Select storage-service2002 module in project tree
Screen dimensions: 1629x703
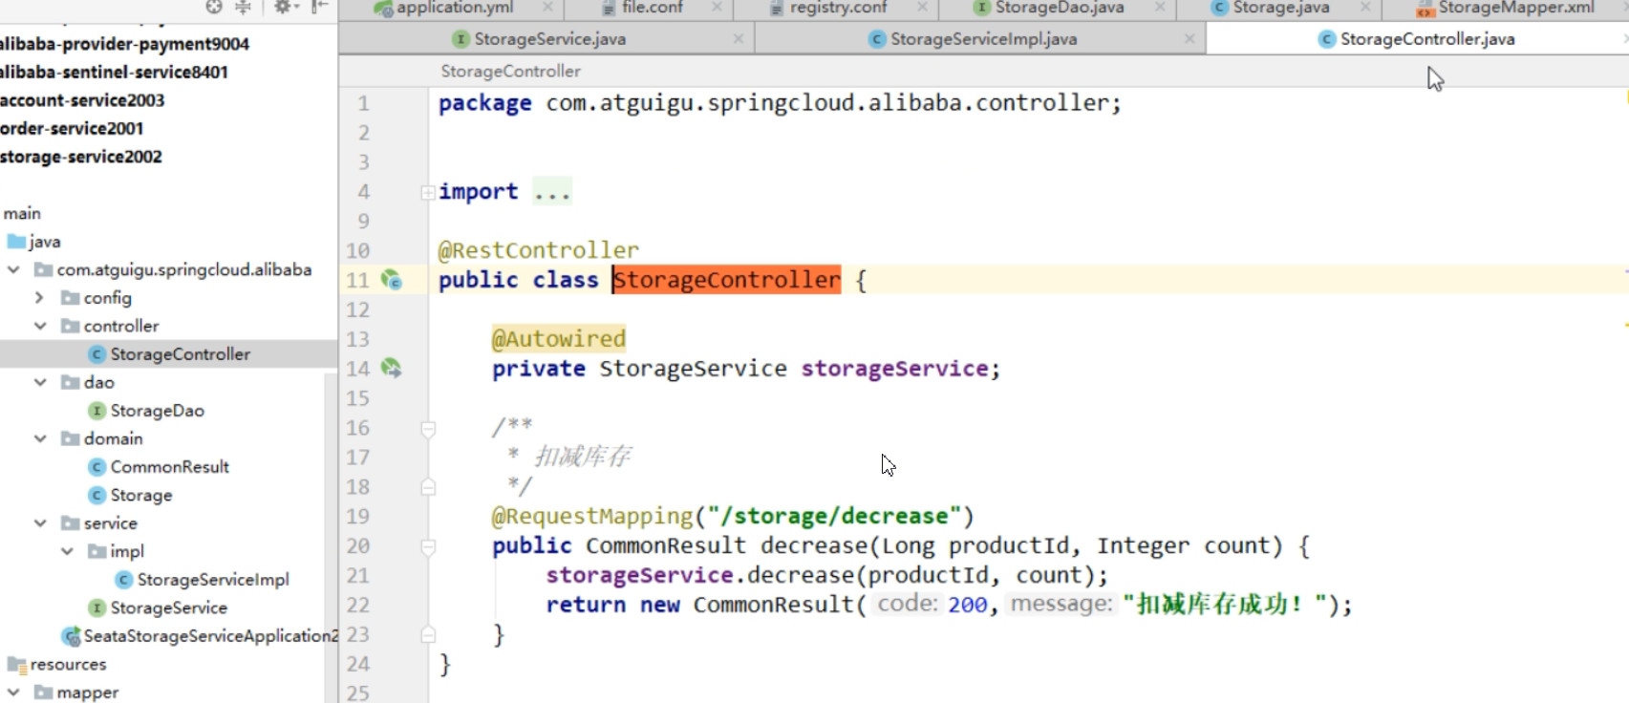coord(81,157)
